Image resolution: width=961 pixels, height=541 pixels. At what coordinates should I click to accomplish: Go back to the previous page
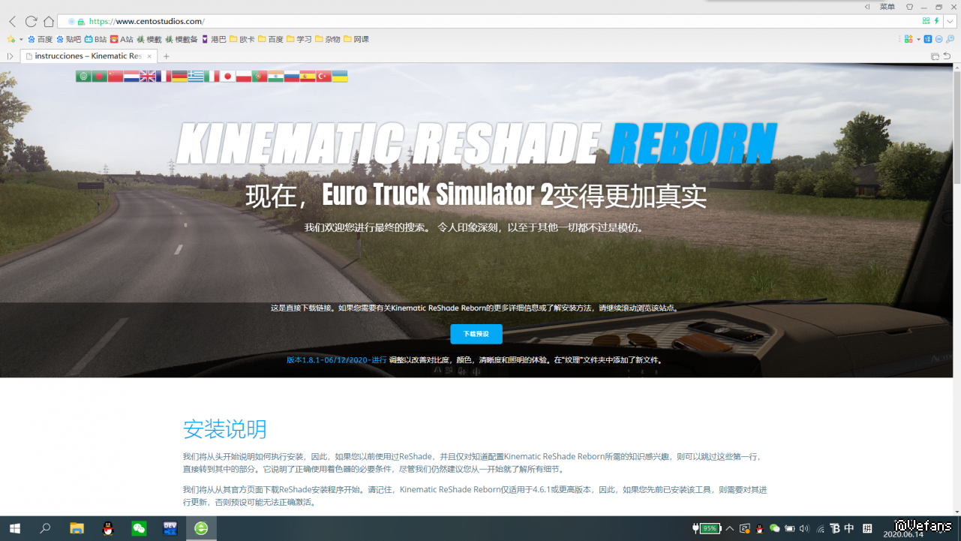tap(12, 22)
